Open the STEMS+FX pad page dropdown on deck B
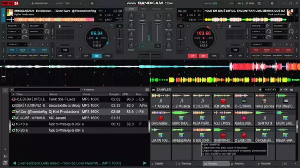 pyautogui.click(x=261, y=44)
